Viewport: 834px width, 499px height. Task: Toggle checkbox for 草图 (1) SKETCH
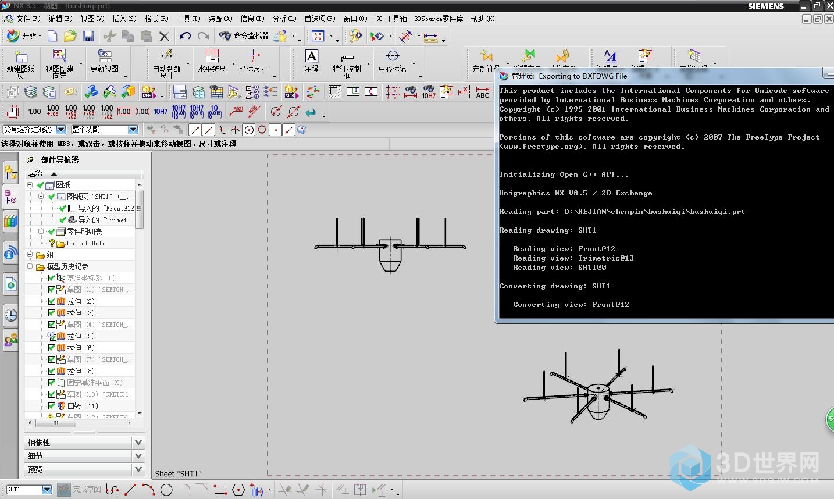point(52,290)
